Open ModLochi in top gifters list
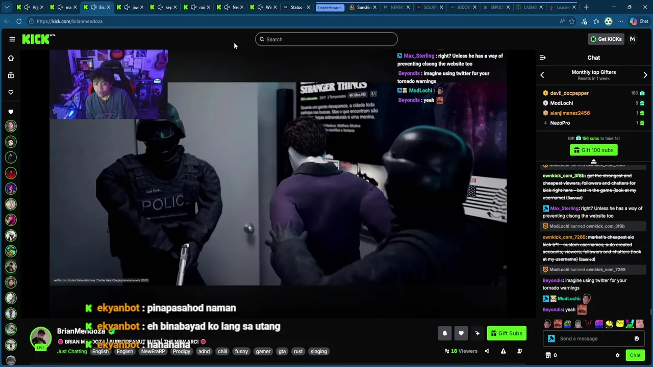This screenshot has height=367, width=653. click(x=561, y=103)
